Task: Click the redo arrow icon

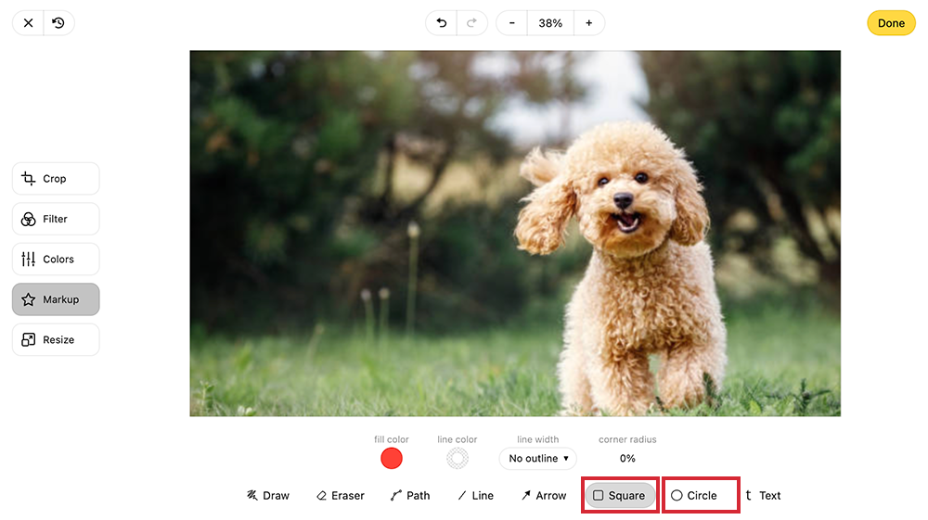Action: click(471, 23)
